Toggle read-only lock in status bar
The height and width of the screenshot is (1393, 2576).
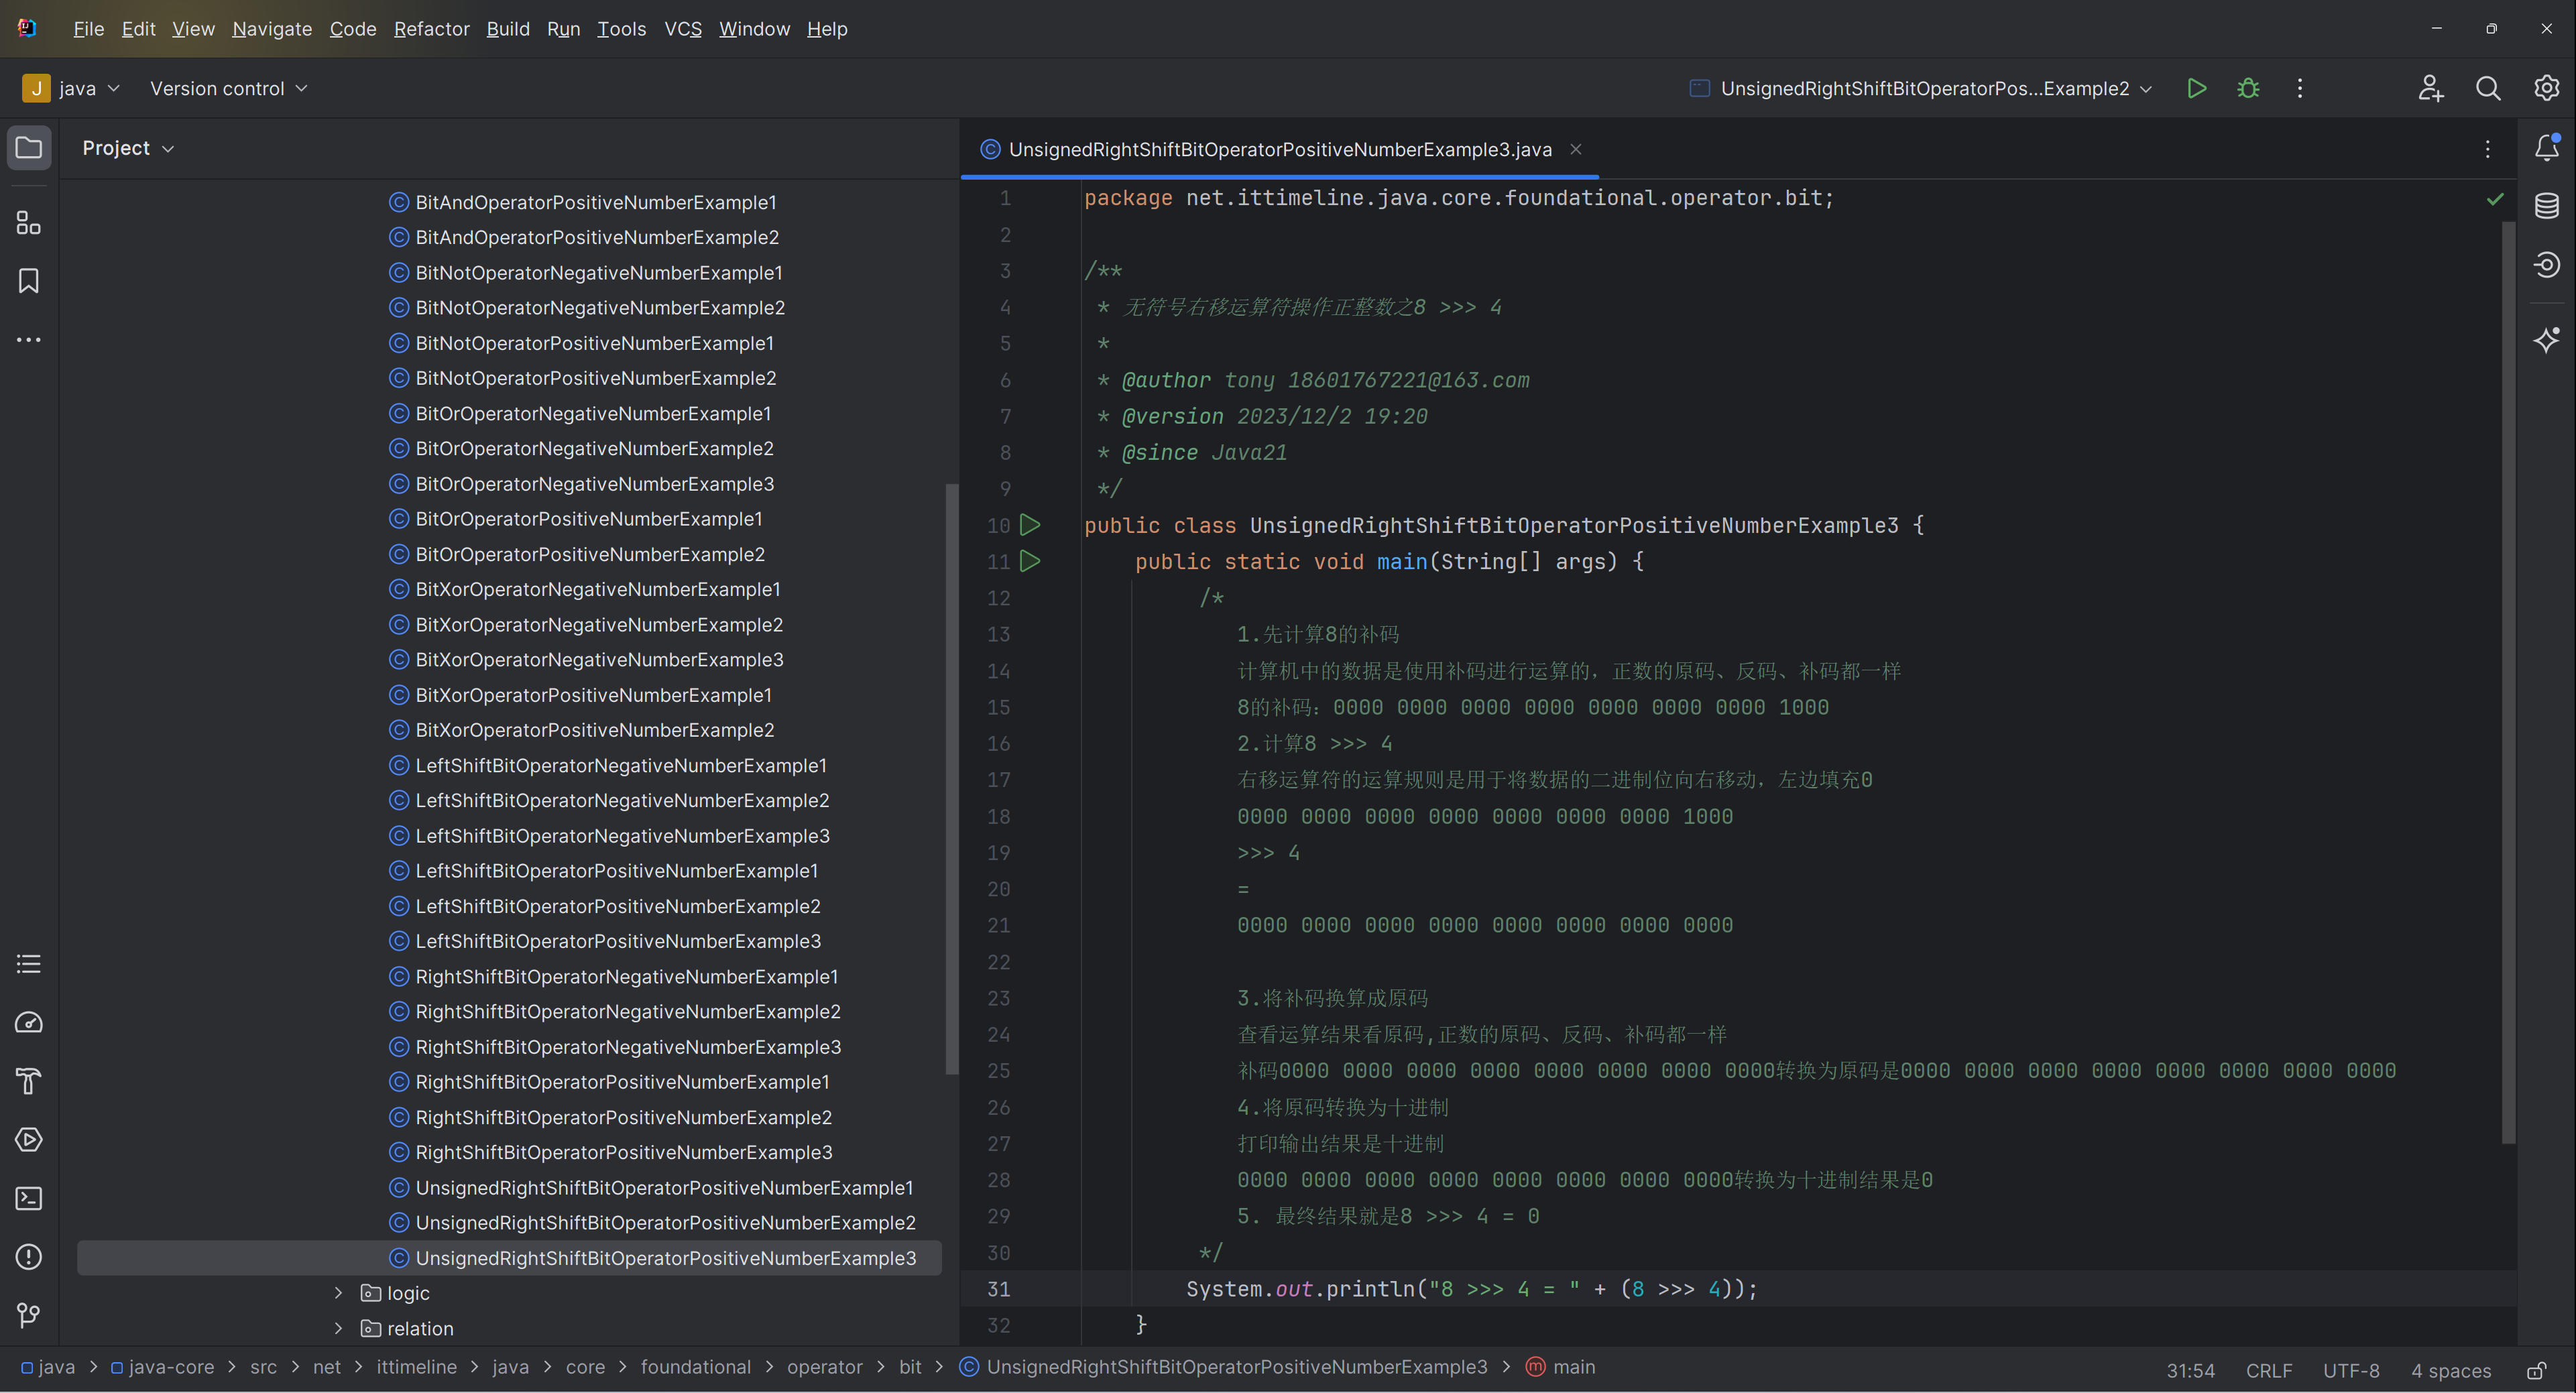click(x=2537, y=1370)
